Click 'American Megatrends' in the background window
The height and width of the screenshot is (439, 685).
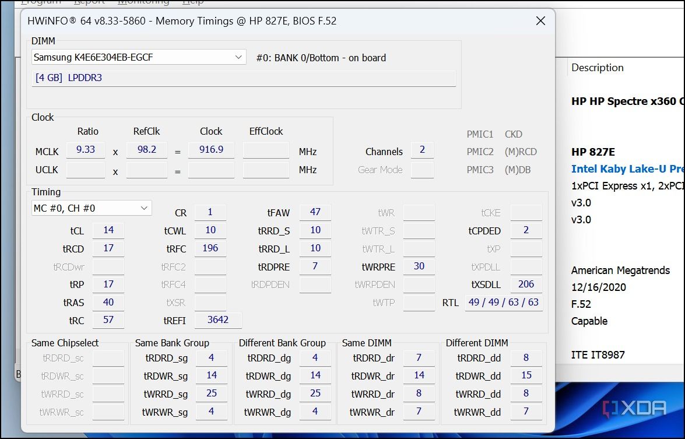tap(620, 271)
